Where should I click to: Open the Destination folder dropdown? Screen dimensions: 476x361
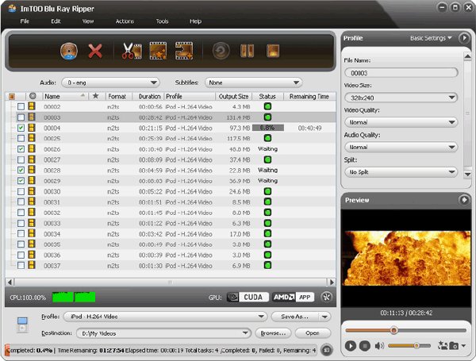pos(164,333)
